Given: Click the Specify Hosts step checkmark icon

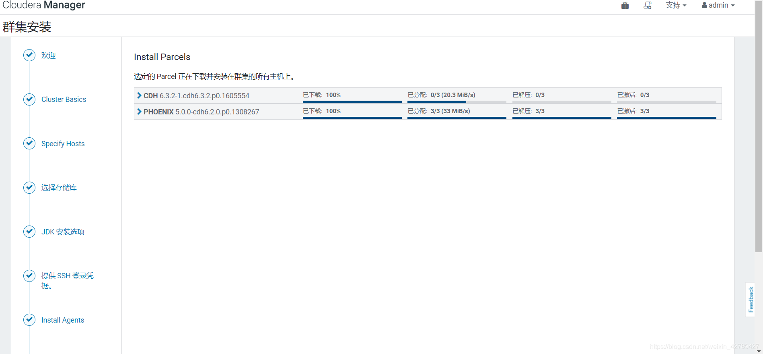Looking at the screenshot, I should click(x=29, y=143).
